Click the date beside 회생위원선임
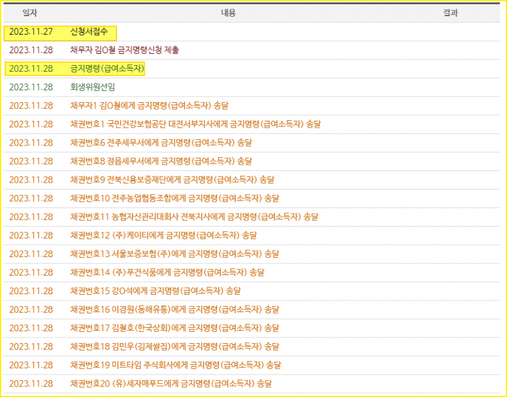Viewport: 507px width, 397px height. pyautogui.click(x=31, y=87)
